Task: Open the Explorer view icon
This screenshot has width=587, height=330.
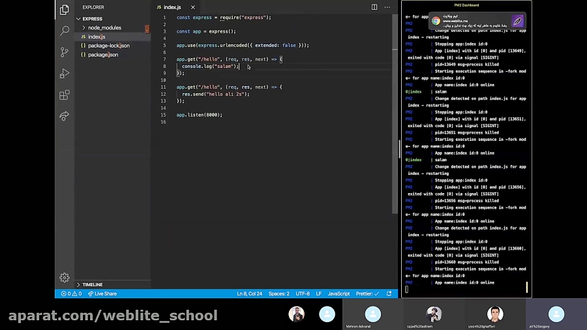Action: pos(65,9)
